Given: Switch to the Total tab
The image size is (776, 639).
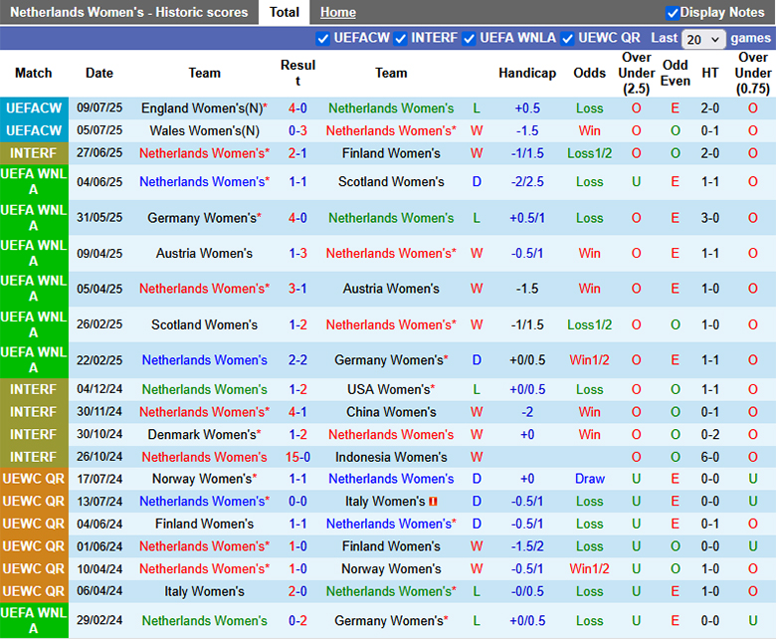Looking at the screenshot, I should point(285,12).
